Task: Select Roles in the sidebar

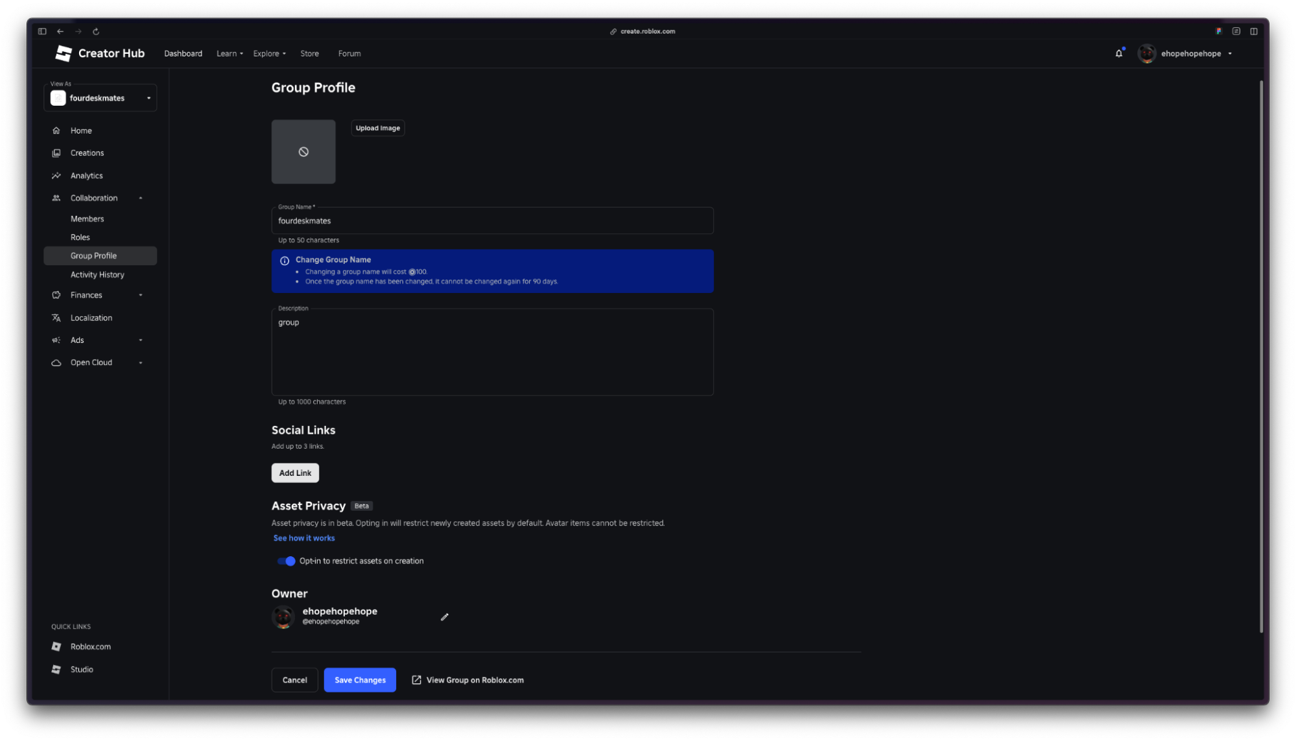Action: click(x=100, y=237)
